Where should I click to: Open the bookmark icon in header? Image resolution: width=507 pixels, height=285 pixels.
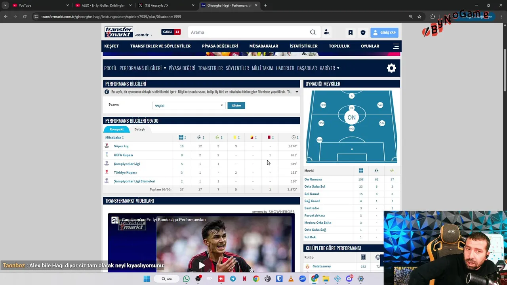tap(351, 32)
